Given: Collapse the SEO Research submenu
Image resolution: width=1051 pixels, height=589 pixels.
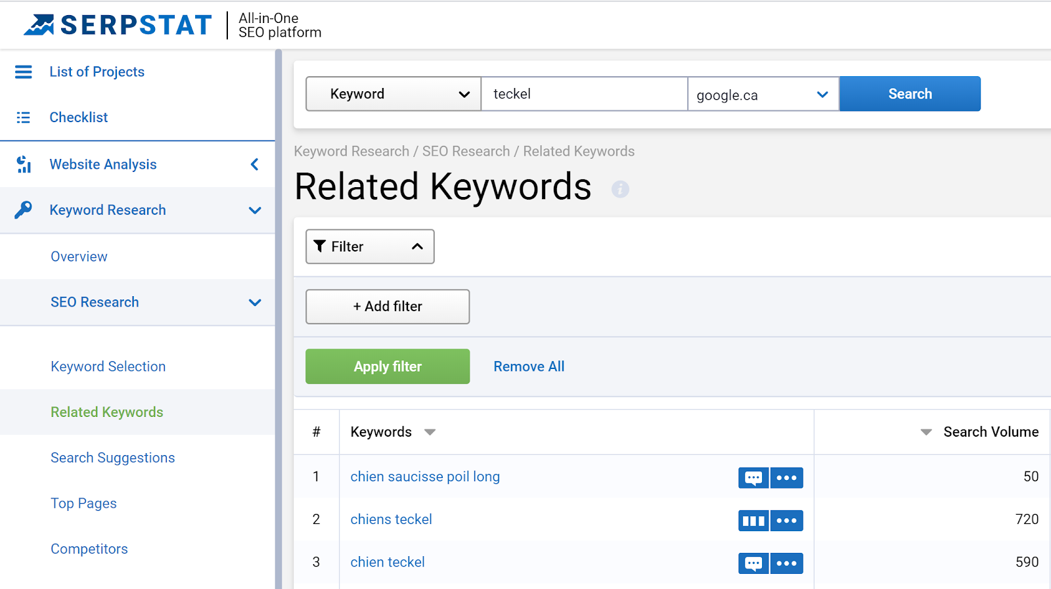Looking at the screenshot, I should [255, 302].
